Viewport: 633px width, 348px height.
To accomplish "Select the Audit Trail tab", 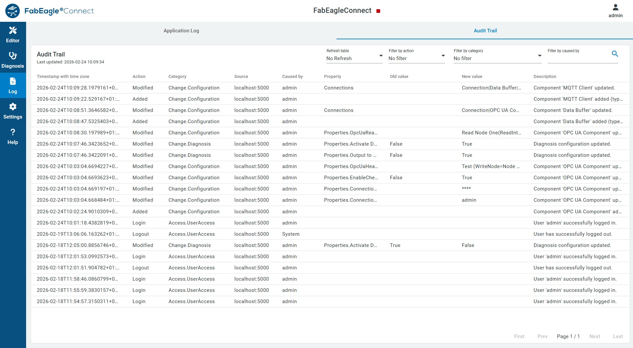I will (x=485, y=30).
